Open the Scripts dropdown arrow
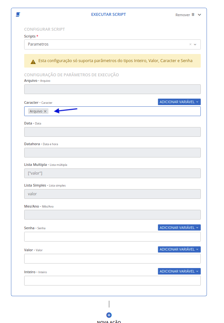The width and height of the screenshot is (224, 323). point(195,44)
